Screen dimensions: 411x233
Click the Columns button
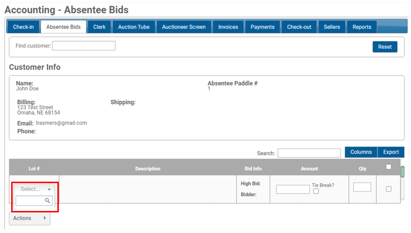(x=360, y=152)
